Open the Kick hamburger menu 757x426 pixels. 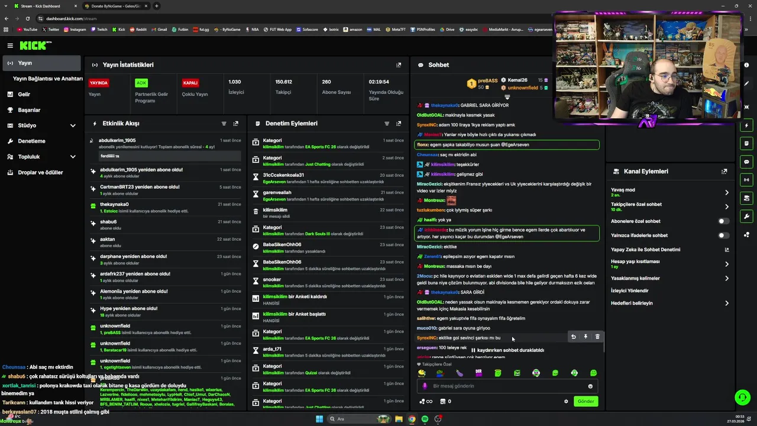(x=10, y=46)
